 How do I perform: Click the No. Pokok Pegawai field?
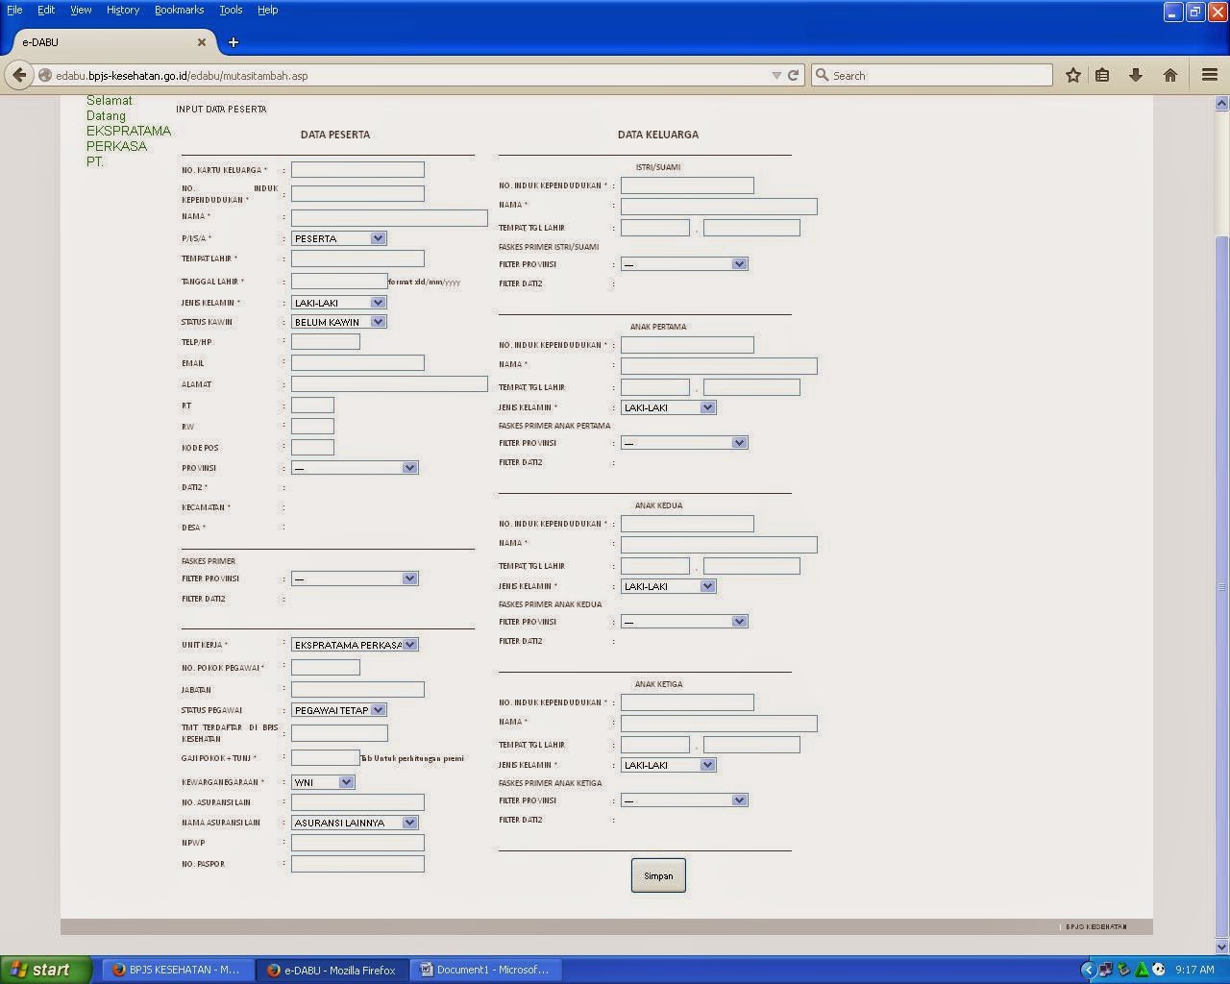pyautogui.click(x=326, y=667)
